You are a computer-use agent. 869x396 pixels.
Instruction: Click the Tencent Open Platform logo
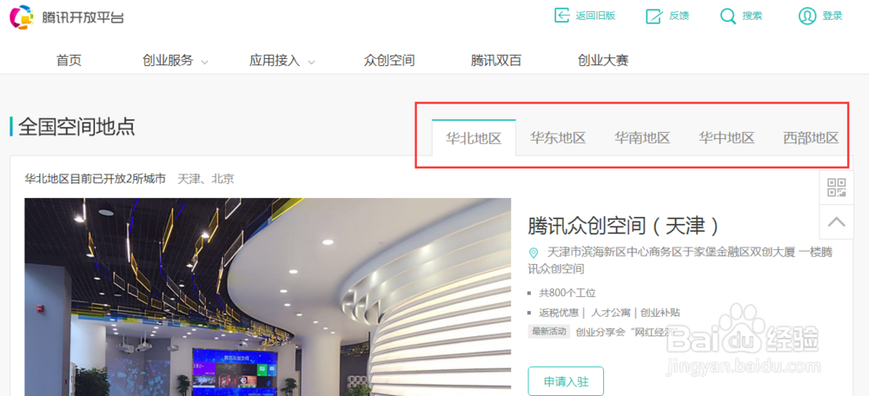tap(22, 16)
